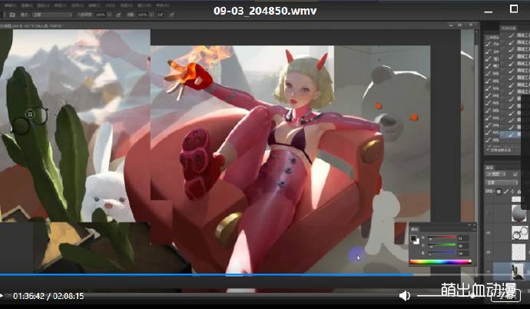Screen dimensions: 530x309
Task: Toggle lock transparent pixels icon
Action: pyautogui.click(x=499, y=191)
